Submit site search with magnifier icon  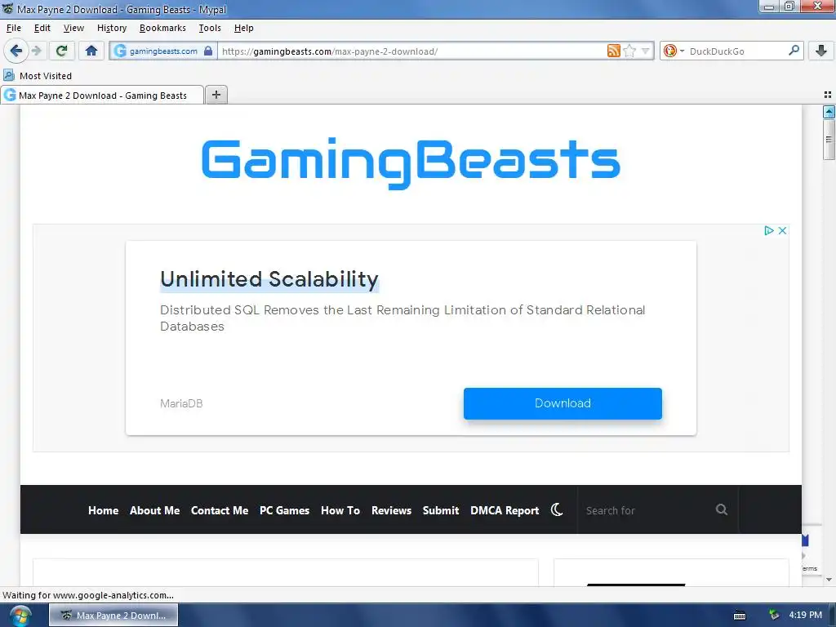click(722, 509)
